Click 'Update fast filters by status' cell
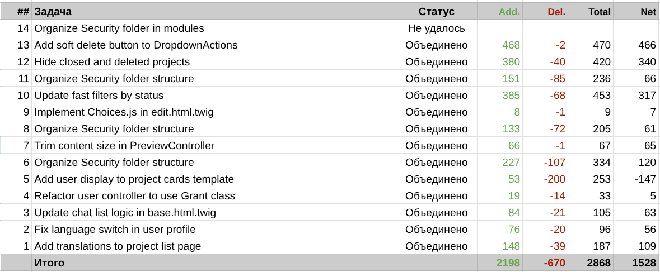 click(x=99, y=96)
